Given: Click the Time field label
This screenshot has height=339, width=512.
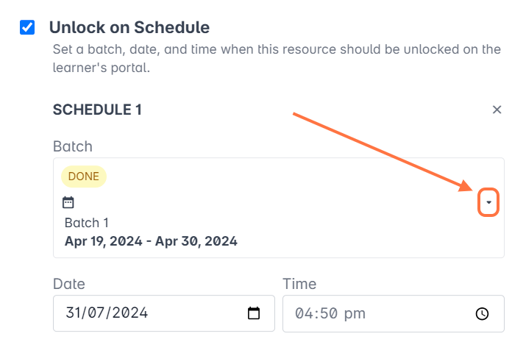Looking at the screenshot, I should [299, 284].
